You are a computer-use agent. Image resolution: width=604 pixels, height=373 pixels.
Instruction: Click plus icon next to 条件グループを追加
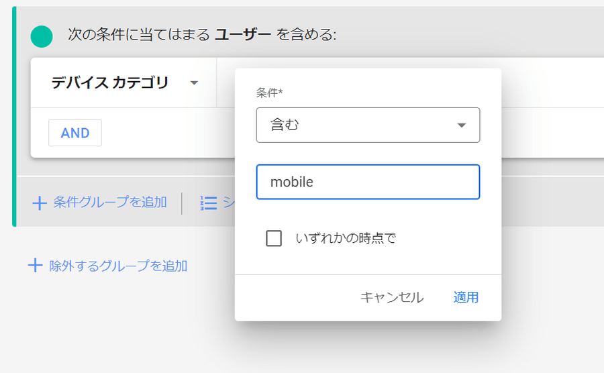[40, 203]
